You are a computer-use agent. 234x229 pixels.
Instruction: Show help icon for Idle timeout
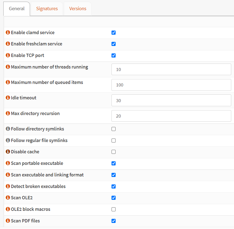click(8, 98)
